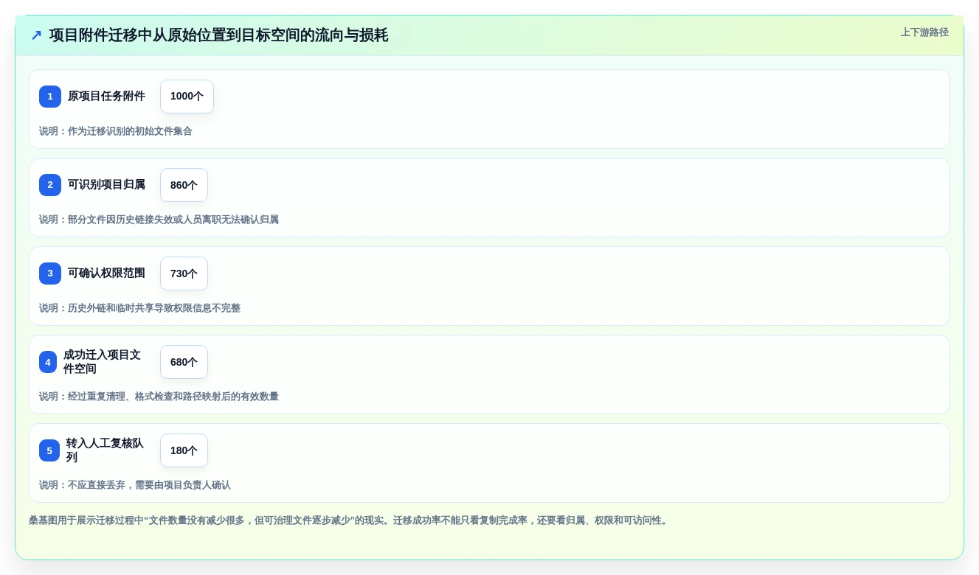Image resolution: width=979 pixels, height=575 pixels.
Task: Click the footer paragraph starting with 桑基图用于展示
Action: (349, 520)
